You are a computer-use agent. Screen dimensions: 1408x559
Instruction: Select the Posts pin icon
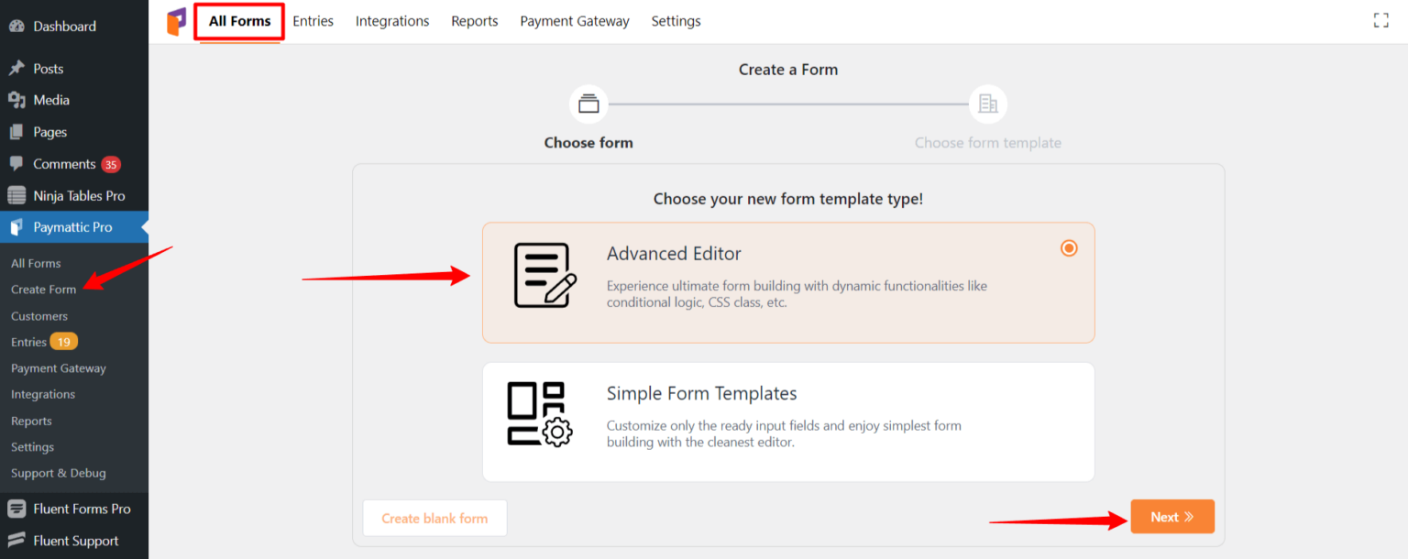(x=16, y=67)
